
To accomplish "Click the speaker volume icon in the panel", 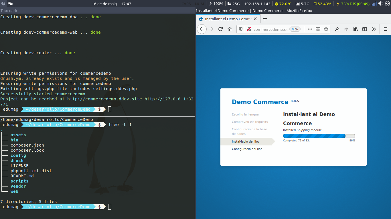I will [x=380, y=3].
